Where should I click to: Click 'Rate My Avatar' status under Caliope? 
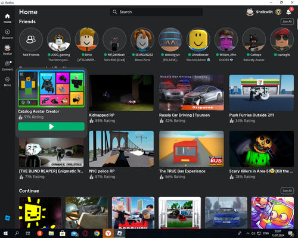pyautogui.click(x=254, y=60)
